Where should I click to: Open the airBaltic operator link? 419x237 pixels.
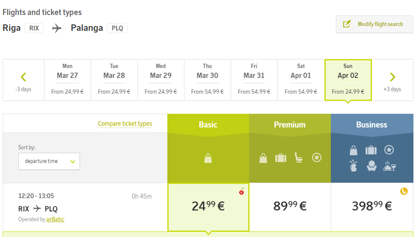(55, 219)
